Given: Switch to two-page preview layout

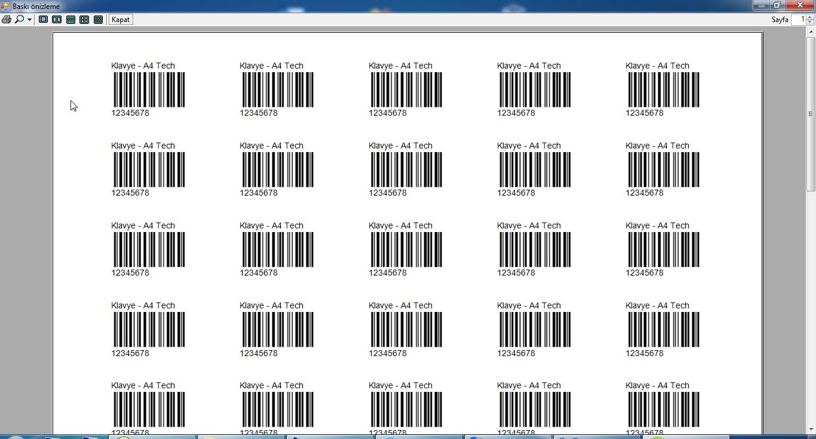Looking at the screenshot, I should point(57,20).
